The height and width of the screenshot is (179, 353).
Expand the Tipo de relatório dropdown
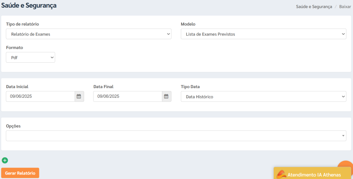click(89, 34)
